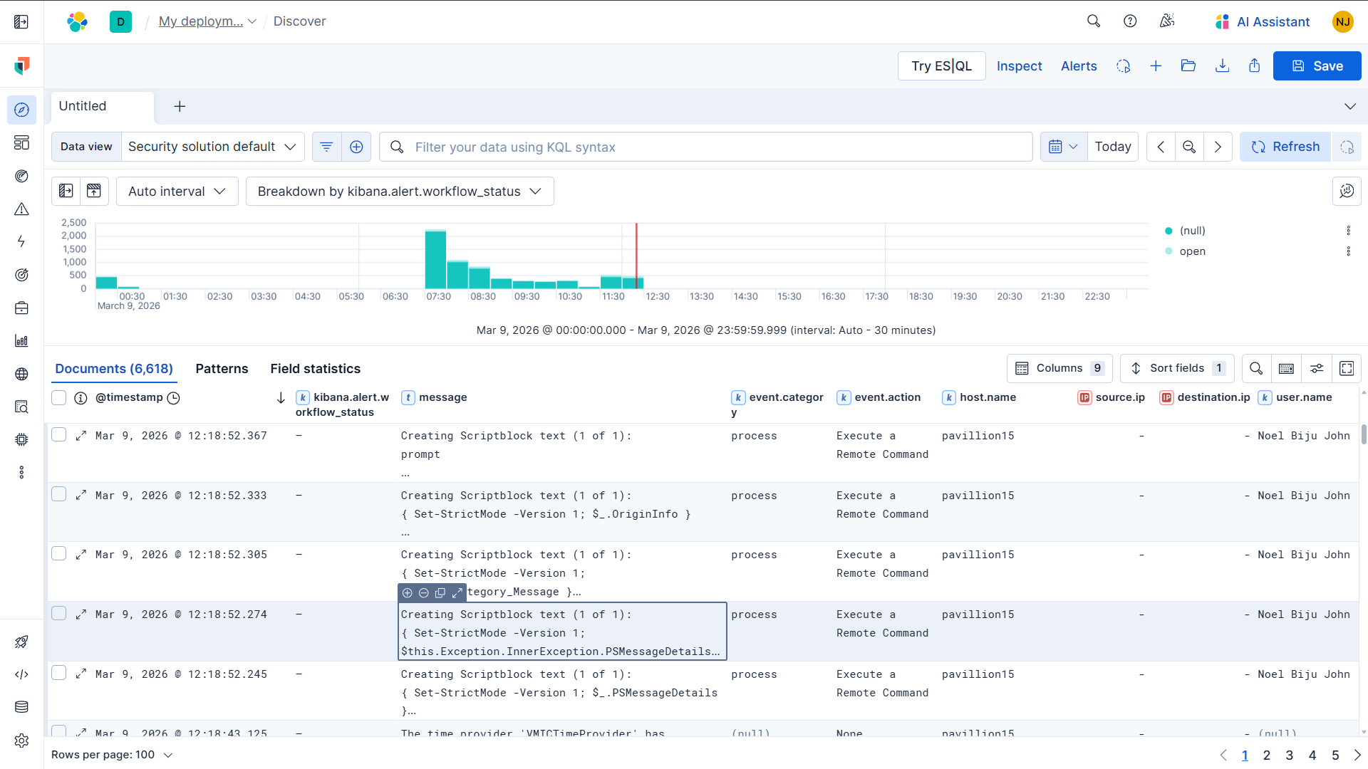Start a new search with the plus icon
The width and height of the screenshot is (1368, 769).
click(x=1156, y=66)
